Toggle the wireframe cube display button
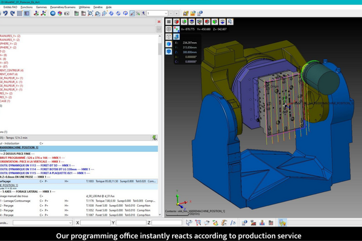This screenshot has width=362, height=241. point(169,36)
